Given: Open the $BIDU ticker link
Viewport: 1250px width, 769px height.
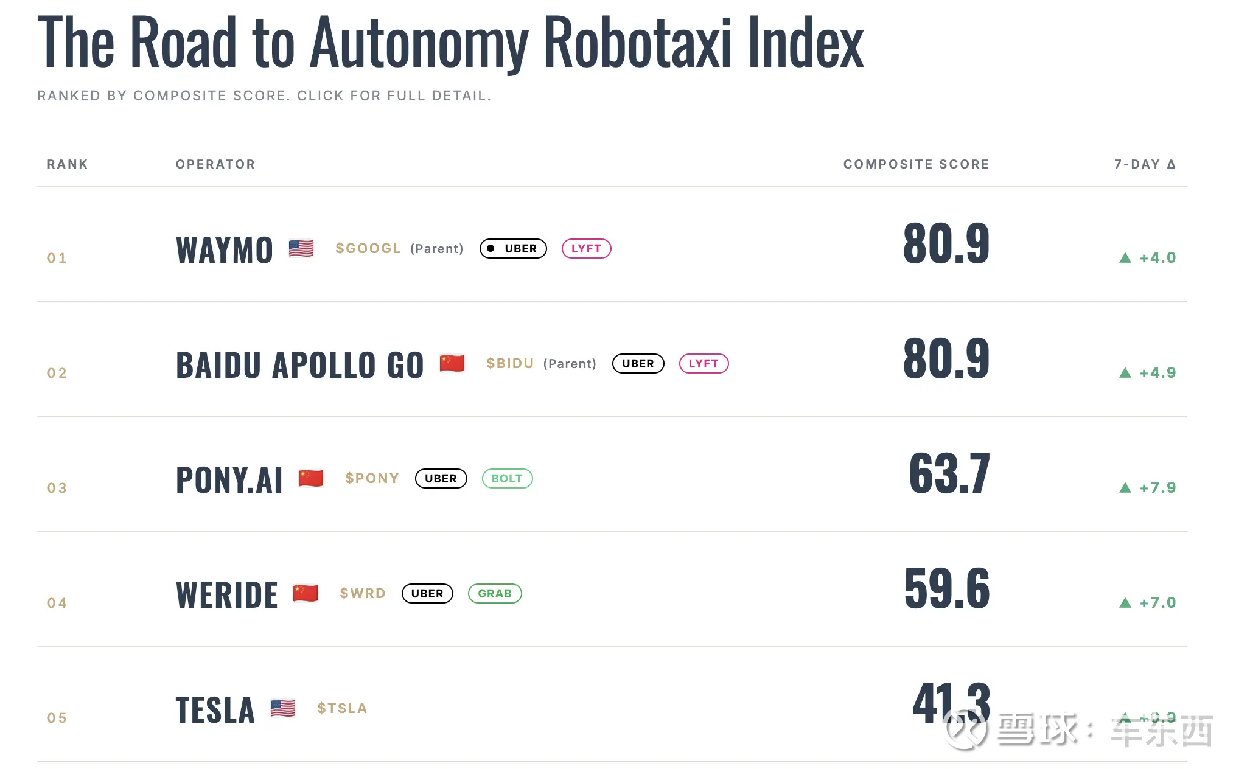Looking at the screenshot, I should click(510, 363).
